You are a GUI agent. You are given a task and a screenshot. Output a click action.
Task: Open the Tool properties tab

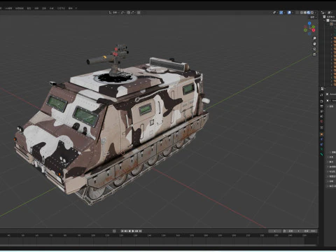321,95
